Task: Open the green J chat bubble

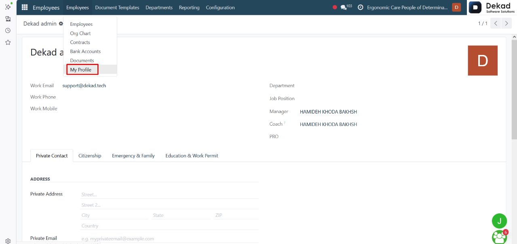Action: 499,221
